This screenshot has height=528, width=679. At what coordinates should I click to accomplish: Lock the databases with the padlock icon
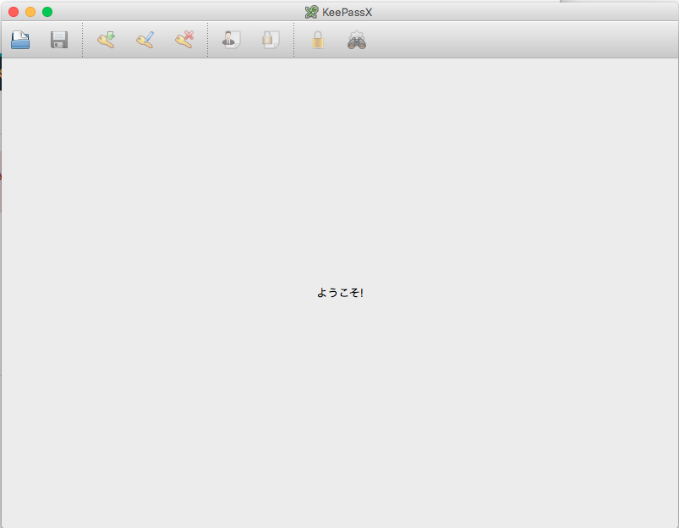[x=317, y=40]
